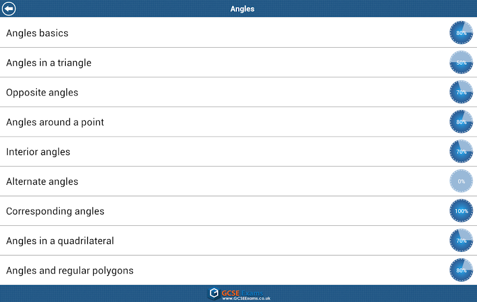Open Angles around a point
The image size is (477, 302).
[55, 122]
